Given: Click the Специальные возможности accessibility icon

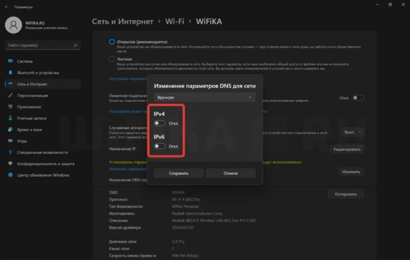Looking at the screenshot, I should point(10,152).
